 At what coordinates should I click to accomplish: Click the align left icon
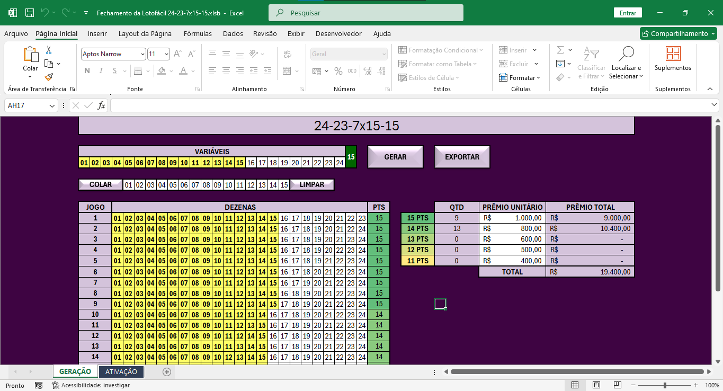tap(212, 71)
